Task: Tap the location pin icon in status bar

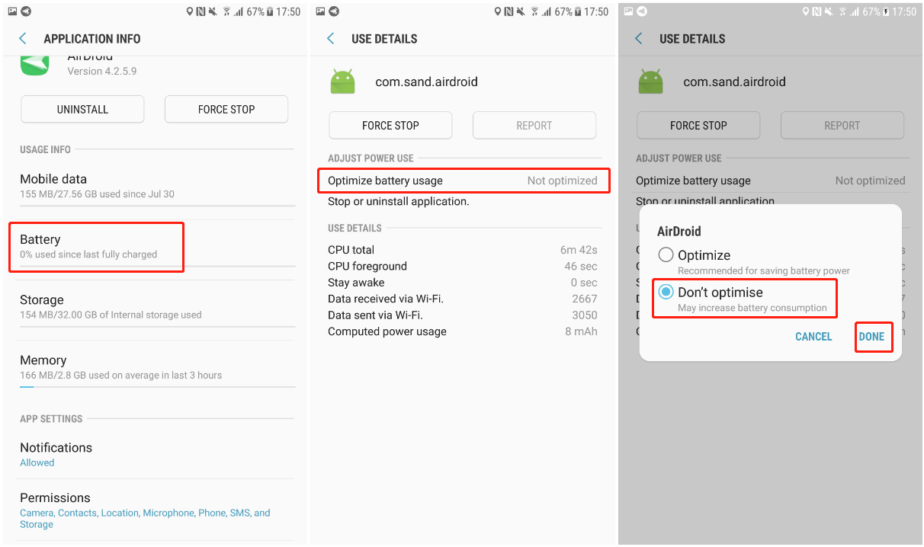Action: 190,12
